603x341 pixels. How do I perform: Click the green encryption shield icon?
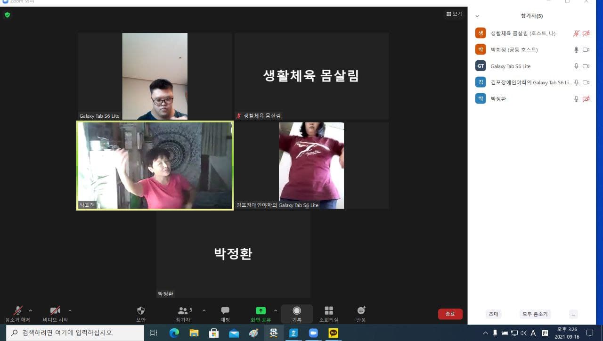point(7,15)
